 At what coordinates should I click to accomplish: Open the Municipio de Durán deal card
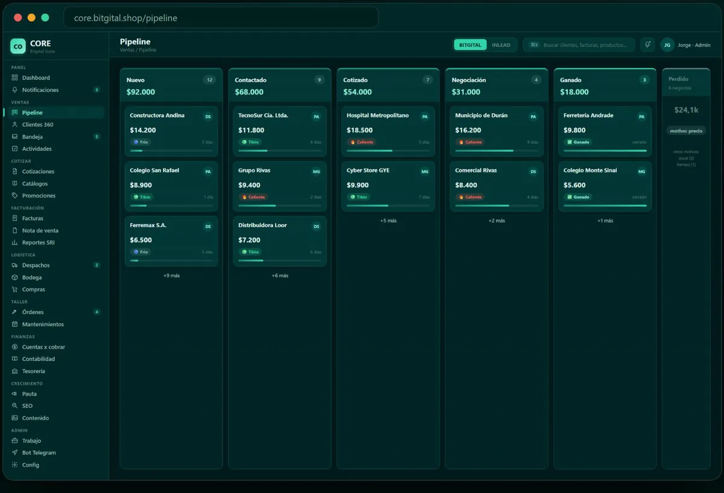click(x=497, y=131)
